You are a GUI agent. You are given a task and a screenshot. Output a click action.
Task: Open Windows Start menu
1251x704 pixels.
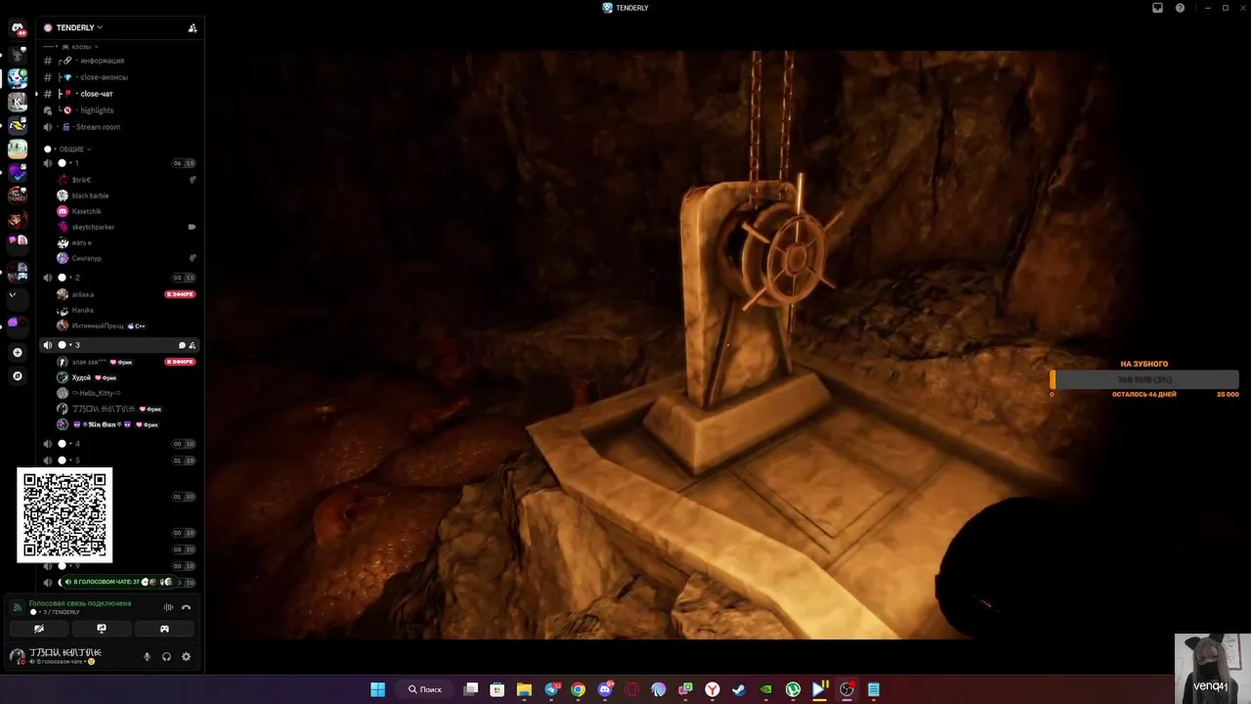pyautogui.click(x=377, y=689)
